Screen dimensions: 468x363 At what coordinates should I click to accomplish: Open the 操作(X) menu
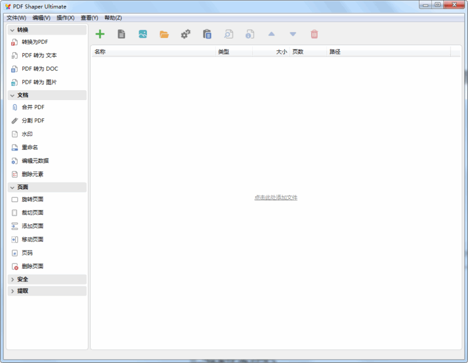point(66,18)
